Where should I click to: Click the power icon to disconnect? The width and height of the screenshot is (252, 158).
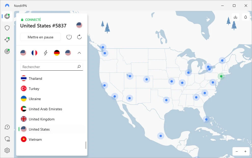(69, 37)
